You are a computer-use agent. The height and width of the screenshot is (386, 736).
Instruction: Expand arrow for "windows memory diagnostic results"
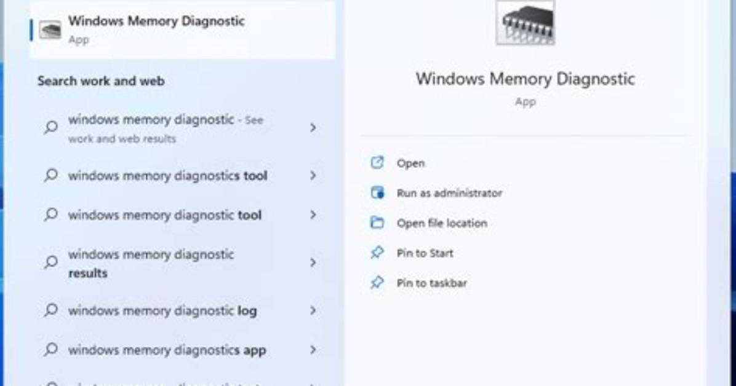(x=313, y=262)
